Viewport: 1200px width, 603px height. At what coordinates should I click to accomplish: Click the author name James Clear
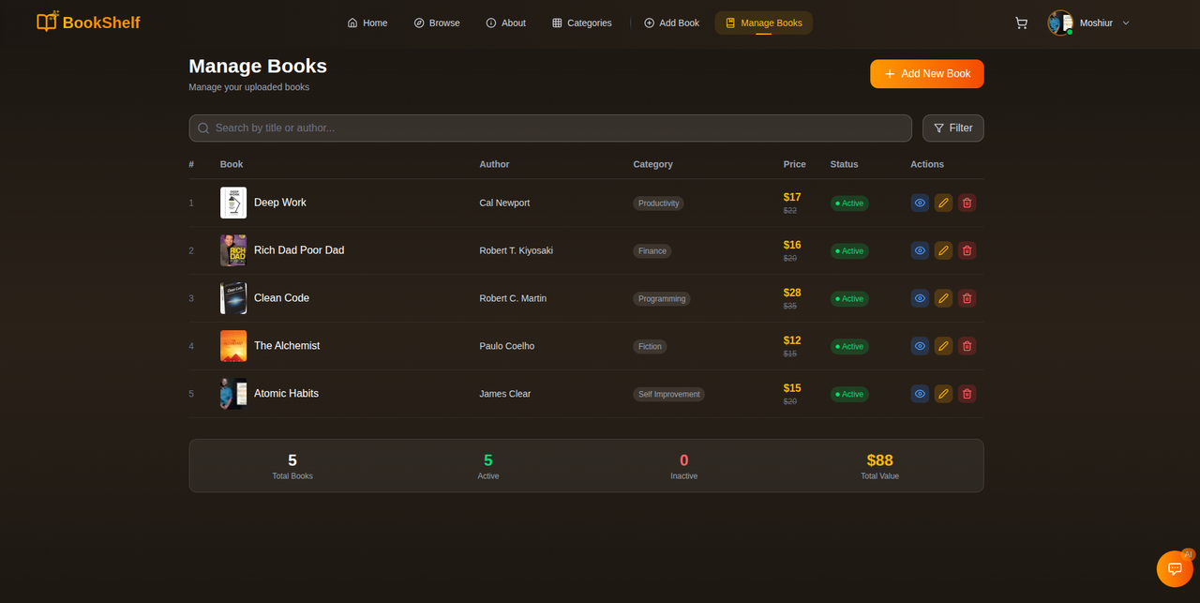pyautogui.click(x=505, y=394)
